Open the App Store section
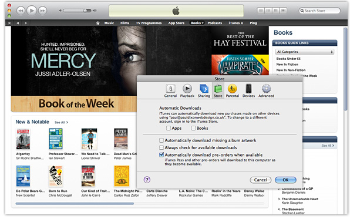350x219 pixels. tap(176, 23)
